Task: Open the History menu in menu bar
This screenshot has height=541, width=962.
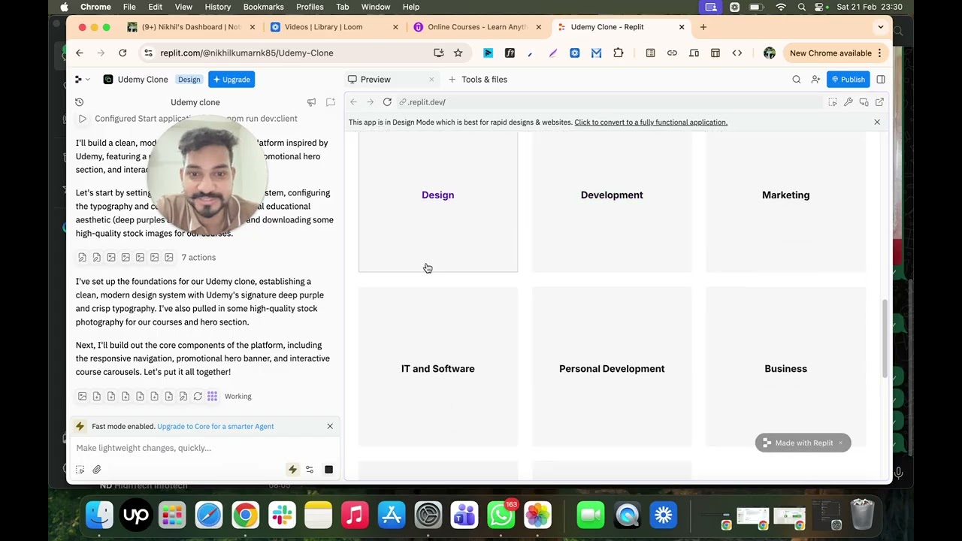Action: coord(218,7)
